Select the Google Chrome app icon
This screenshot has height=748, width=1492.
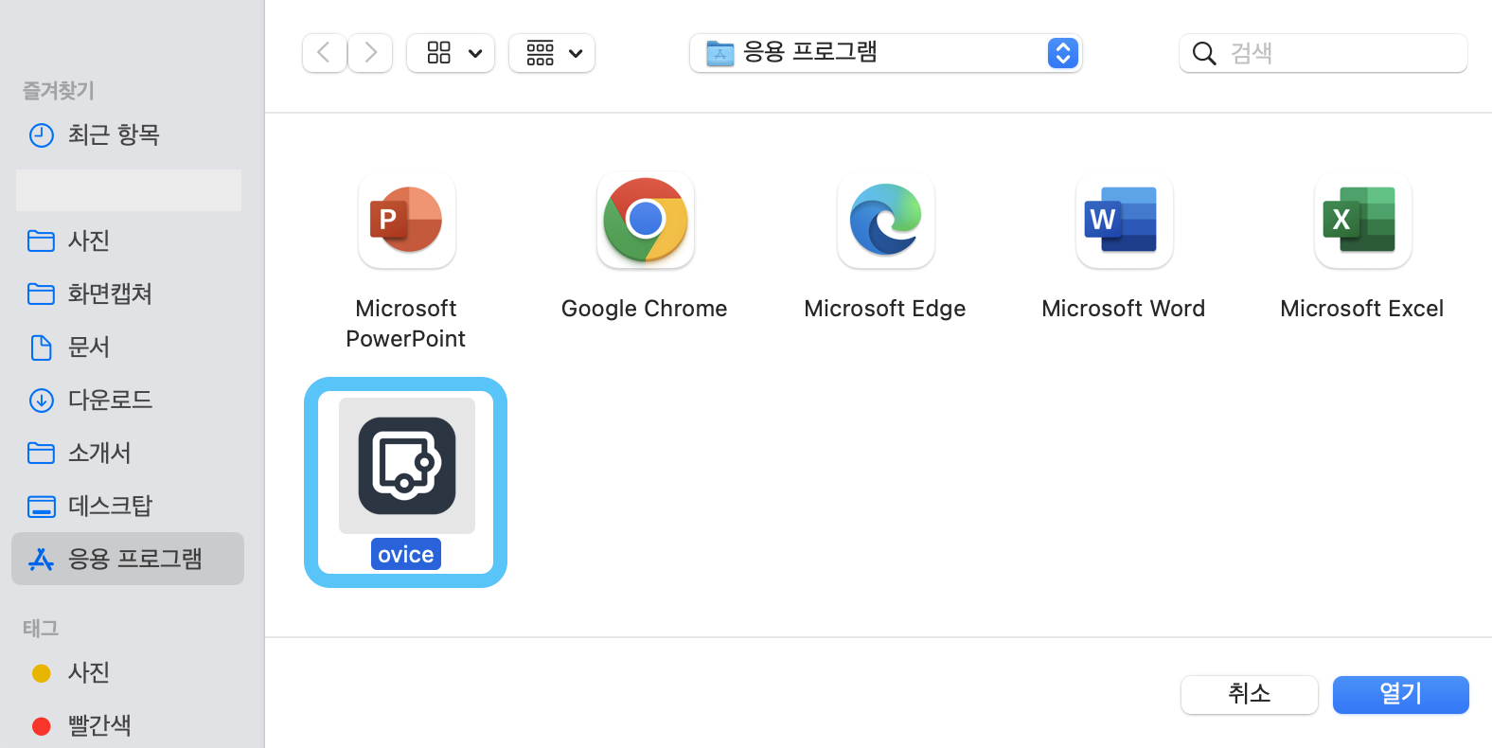(646, 221)
